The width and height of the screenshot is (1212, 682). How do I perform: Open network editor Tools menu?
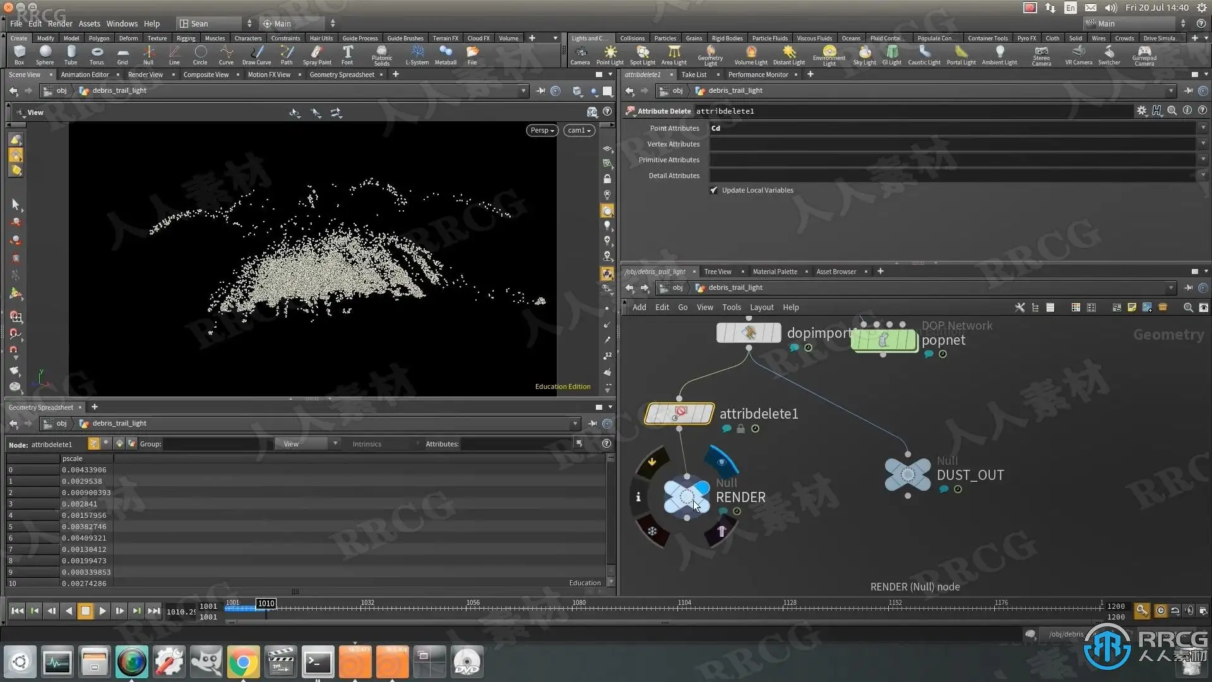tap(732, 308)
